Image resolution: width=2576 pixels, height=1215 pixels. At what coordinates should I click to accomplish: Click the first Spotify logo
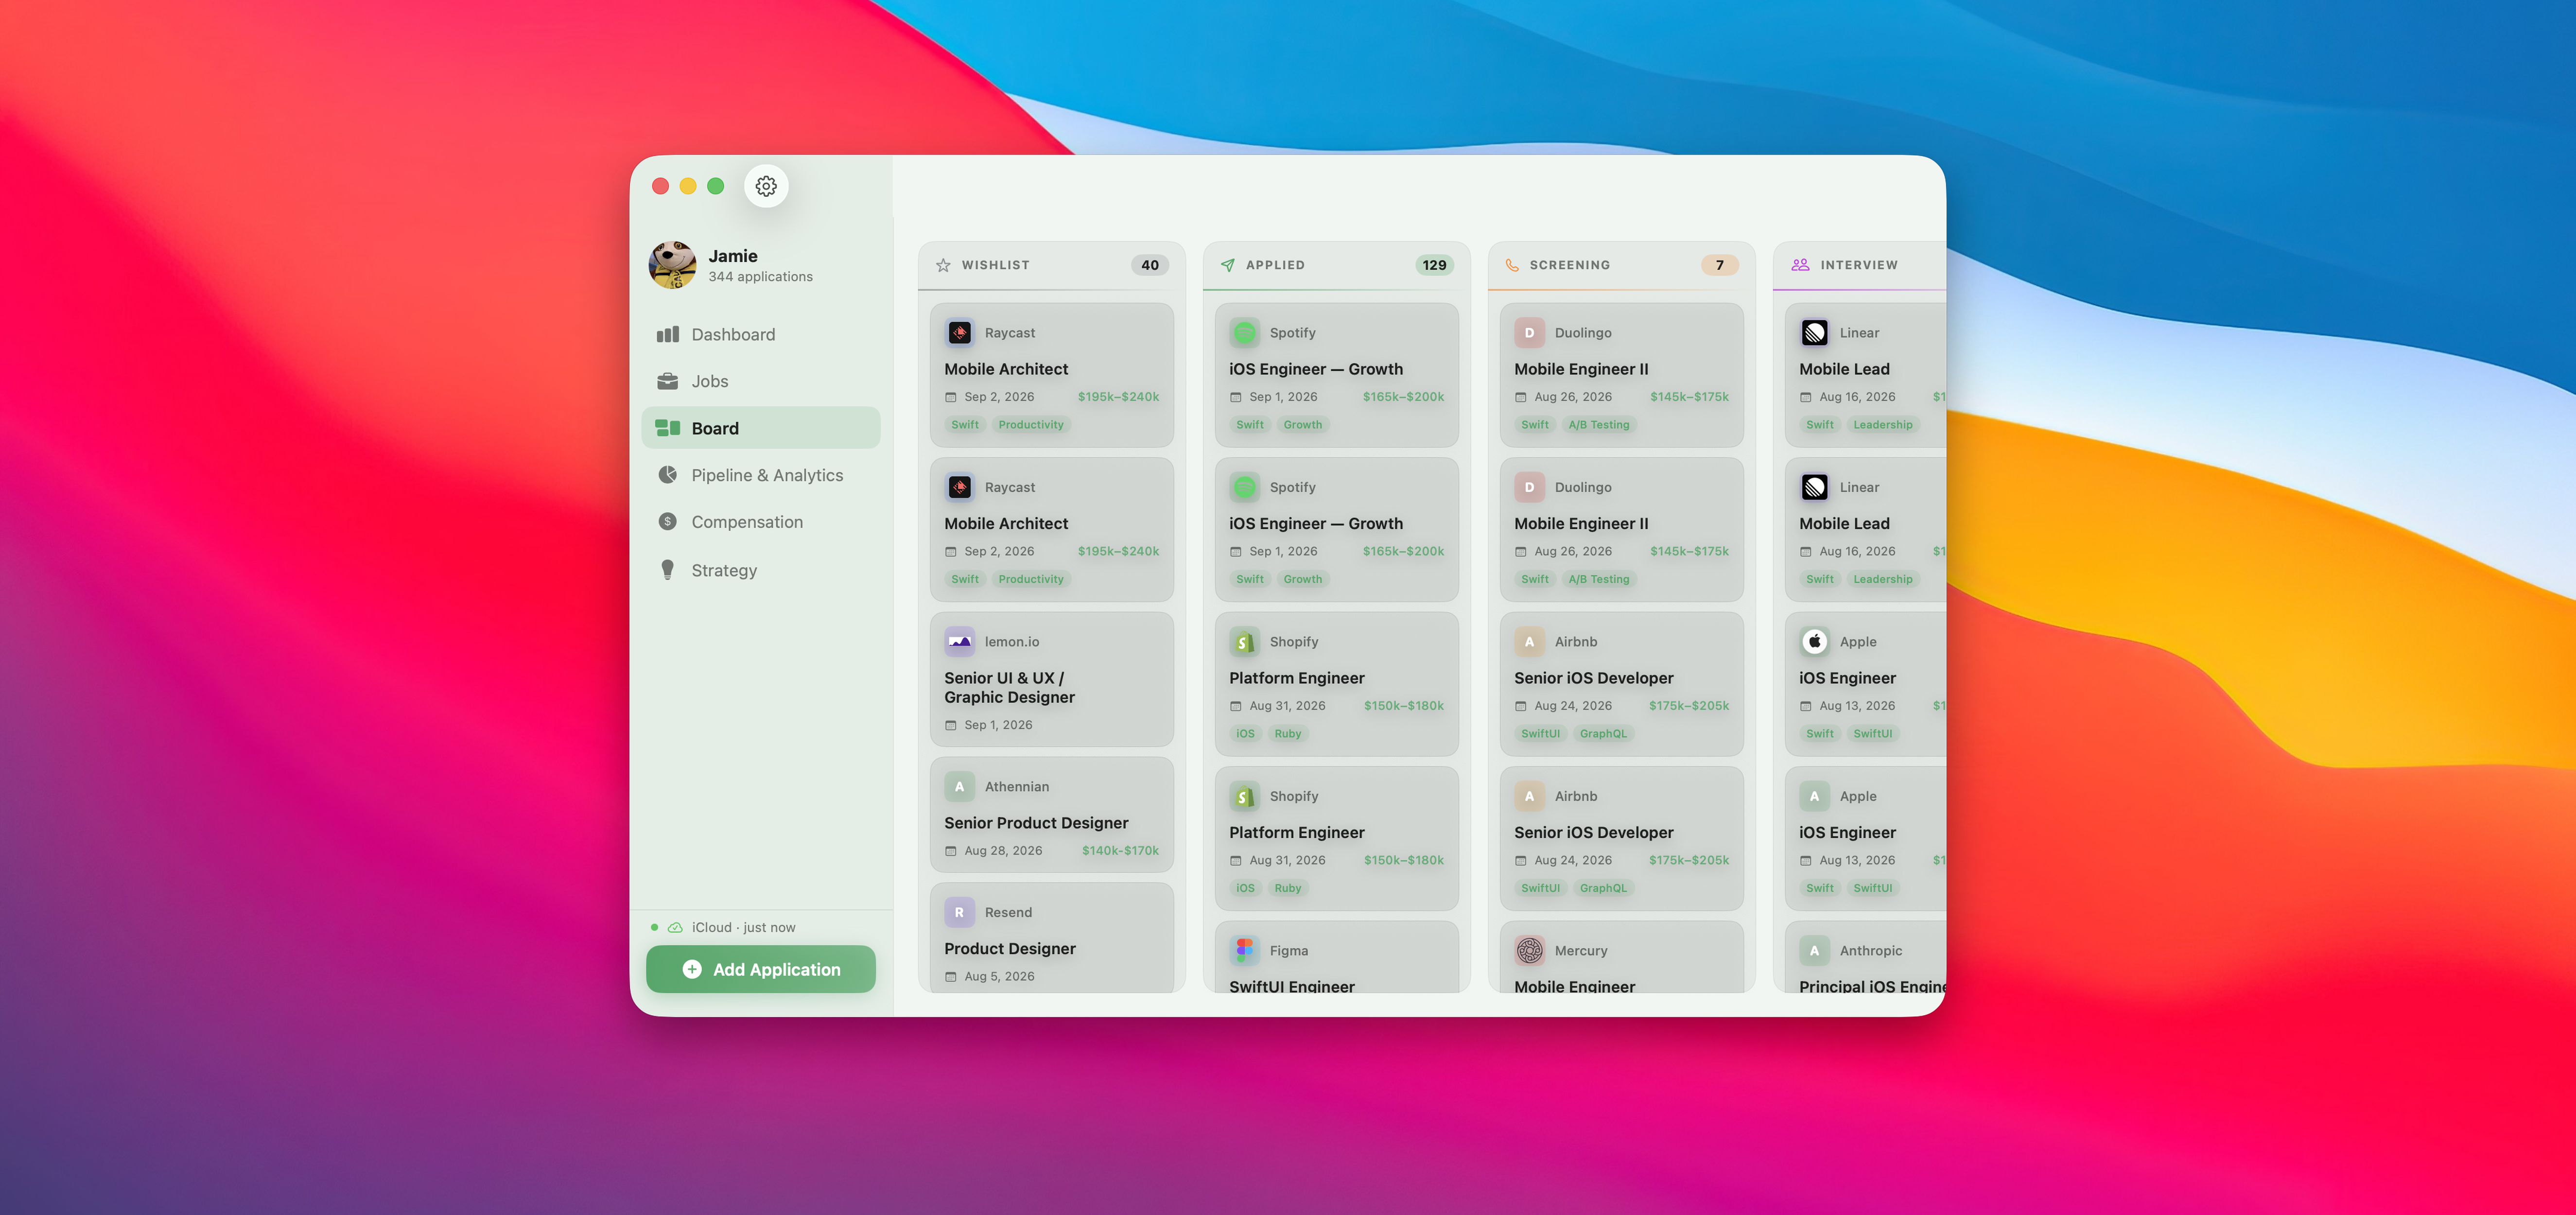(x=1245, y=333)
